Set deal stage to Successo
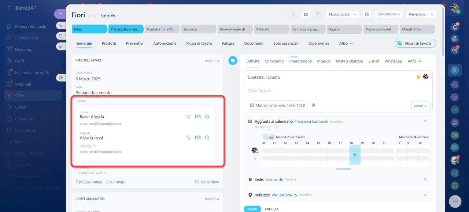This screenshot has height=212, width=469. point(198,29)
